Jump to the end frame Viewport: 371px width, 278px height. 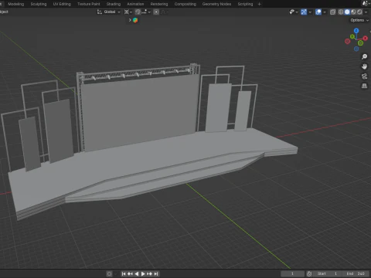pyautogui.click(x=156, y=274)
